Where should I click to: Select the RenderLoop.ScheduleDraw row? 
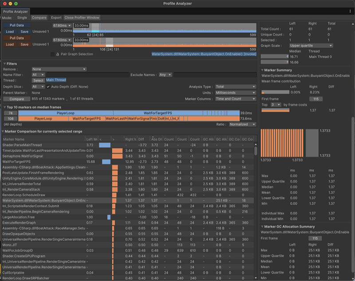click(128, 195)
